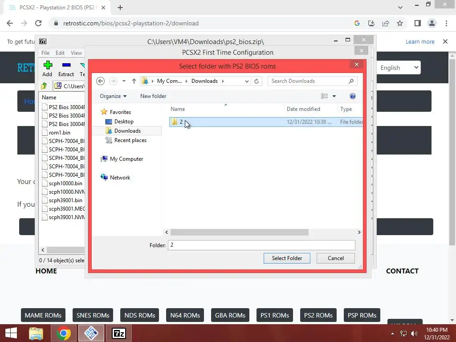The image size is (456, 342).
Task: Click Google icon in address bar
Action: tap(357, 23)
